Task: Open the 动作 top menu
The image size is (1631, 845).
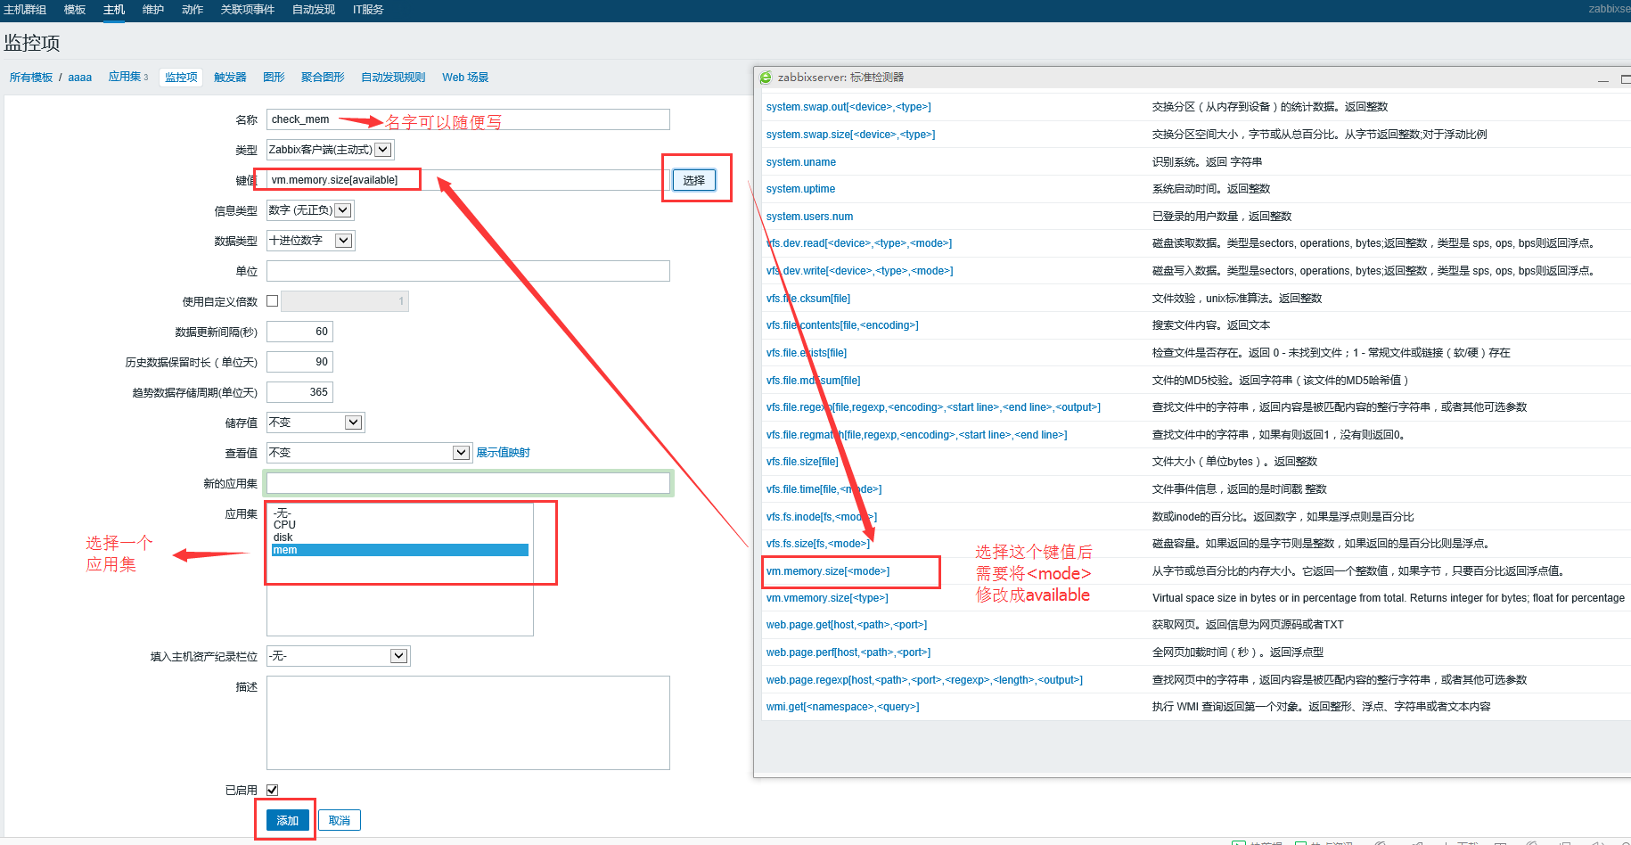Action: 193,10
